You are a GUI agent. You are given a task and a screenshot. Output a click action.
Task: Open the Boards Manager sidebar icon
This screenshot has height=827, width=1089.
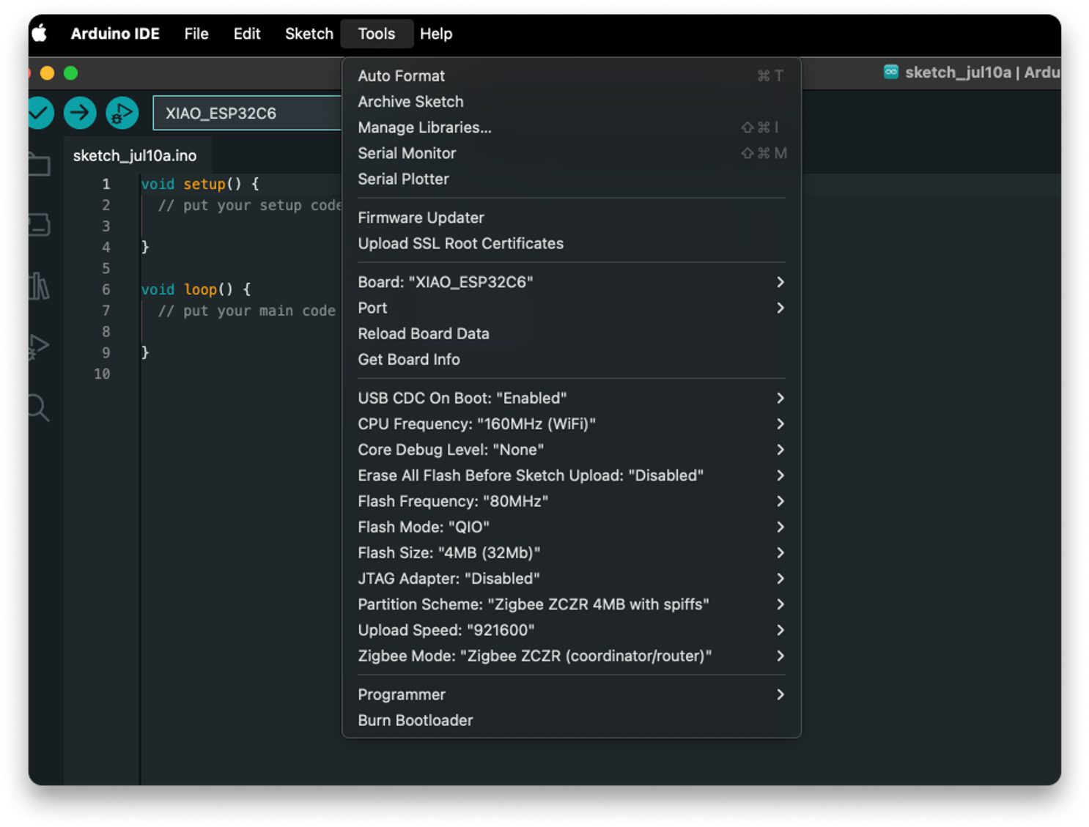click(x=39, y=224)
